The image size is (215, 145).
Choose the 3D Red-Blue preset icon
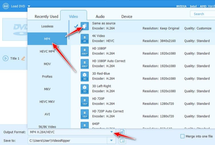(x=85, y=76)
